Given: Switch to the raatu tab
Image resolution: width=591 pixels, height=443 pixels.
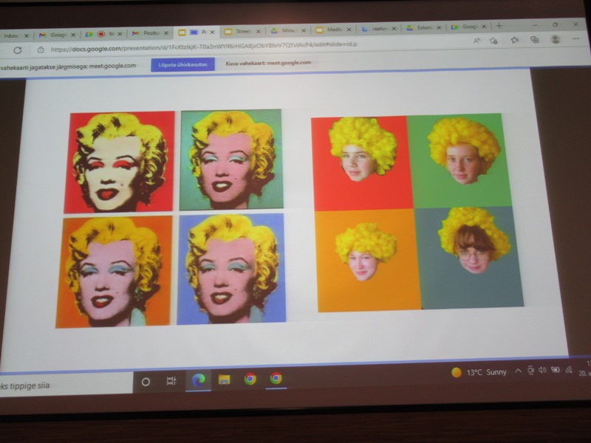Looking at the screenshot, I should coord(378,29).
